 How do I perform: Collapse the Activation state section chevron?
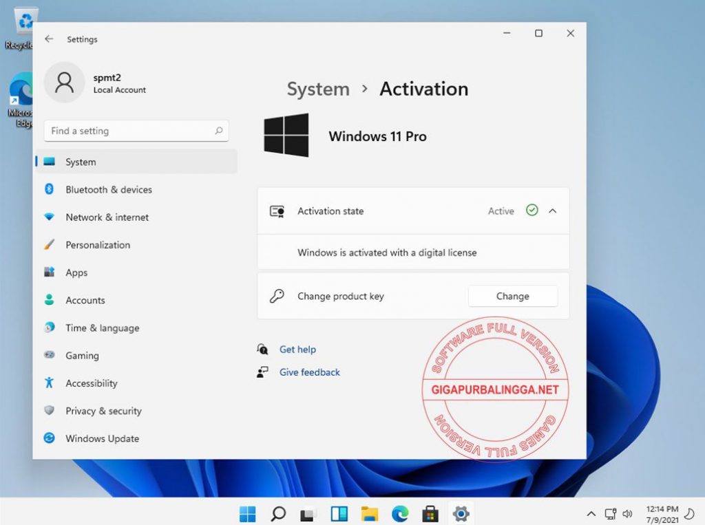[553, 211]
